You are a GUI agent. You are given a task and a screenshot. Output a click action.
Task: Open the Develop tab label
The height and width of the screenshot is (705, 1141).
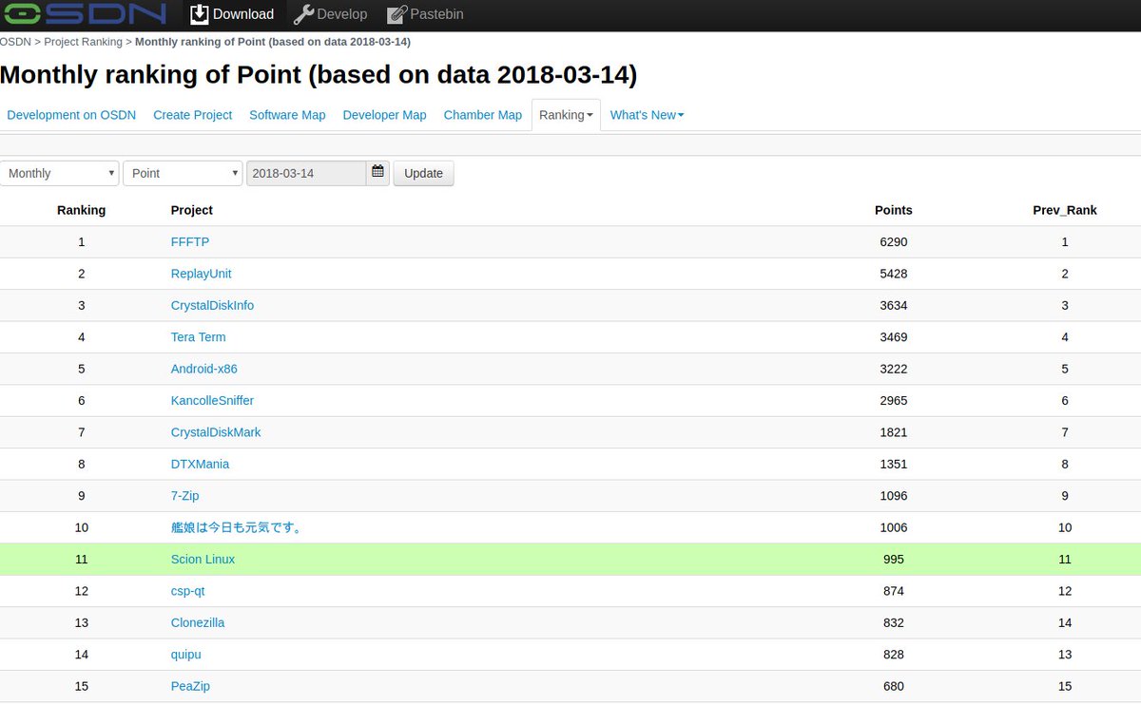[341, 14]
